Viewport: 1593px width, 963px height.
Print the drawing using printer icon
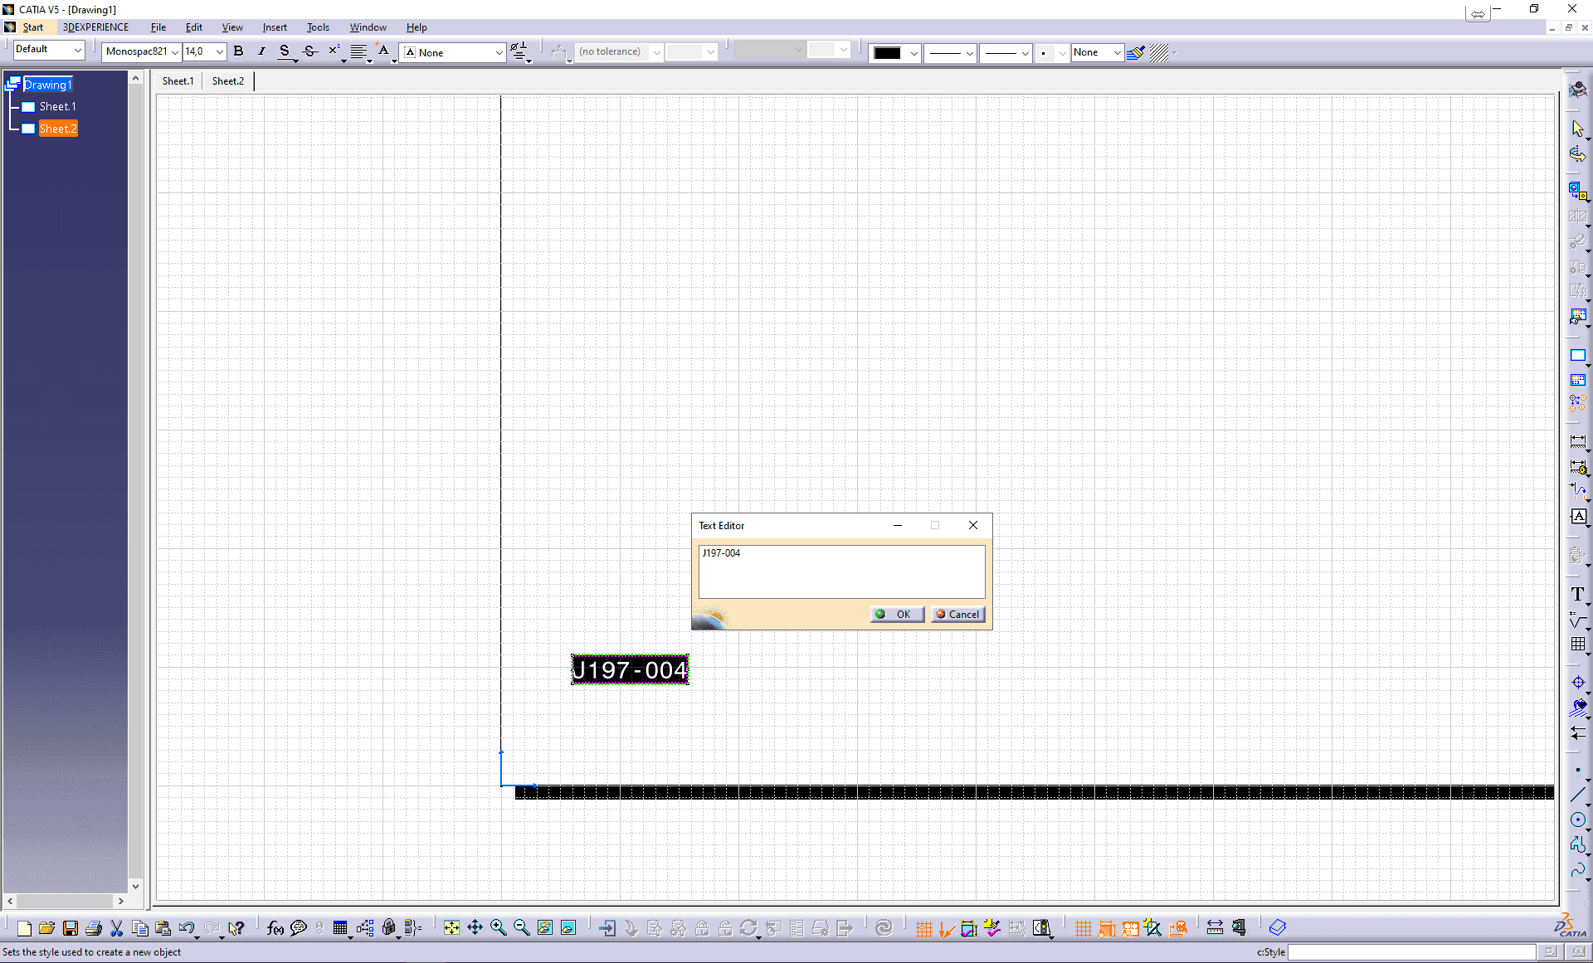[x=94, y=928]
